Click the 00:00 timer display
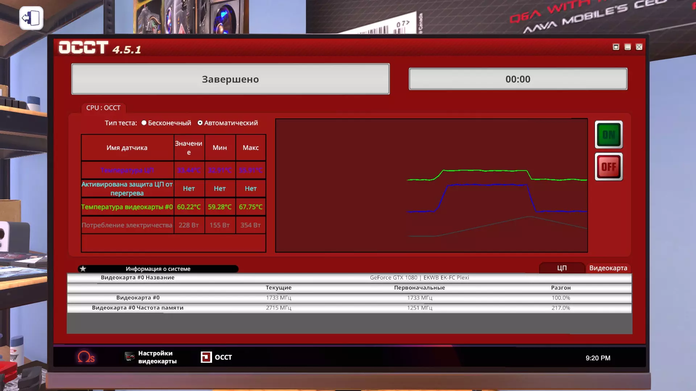 (518, 79)
